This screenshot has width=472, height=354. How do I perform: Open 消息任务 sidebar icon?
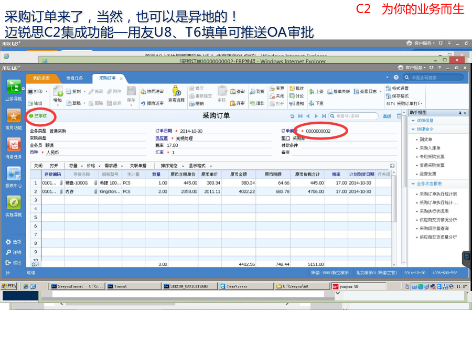click(x=14, y=148)
